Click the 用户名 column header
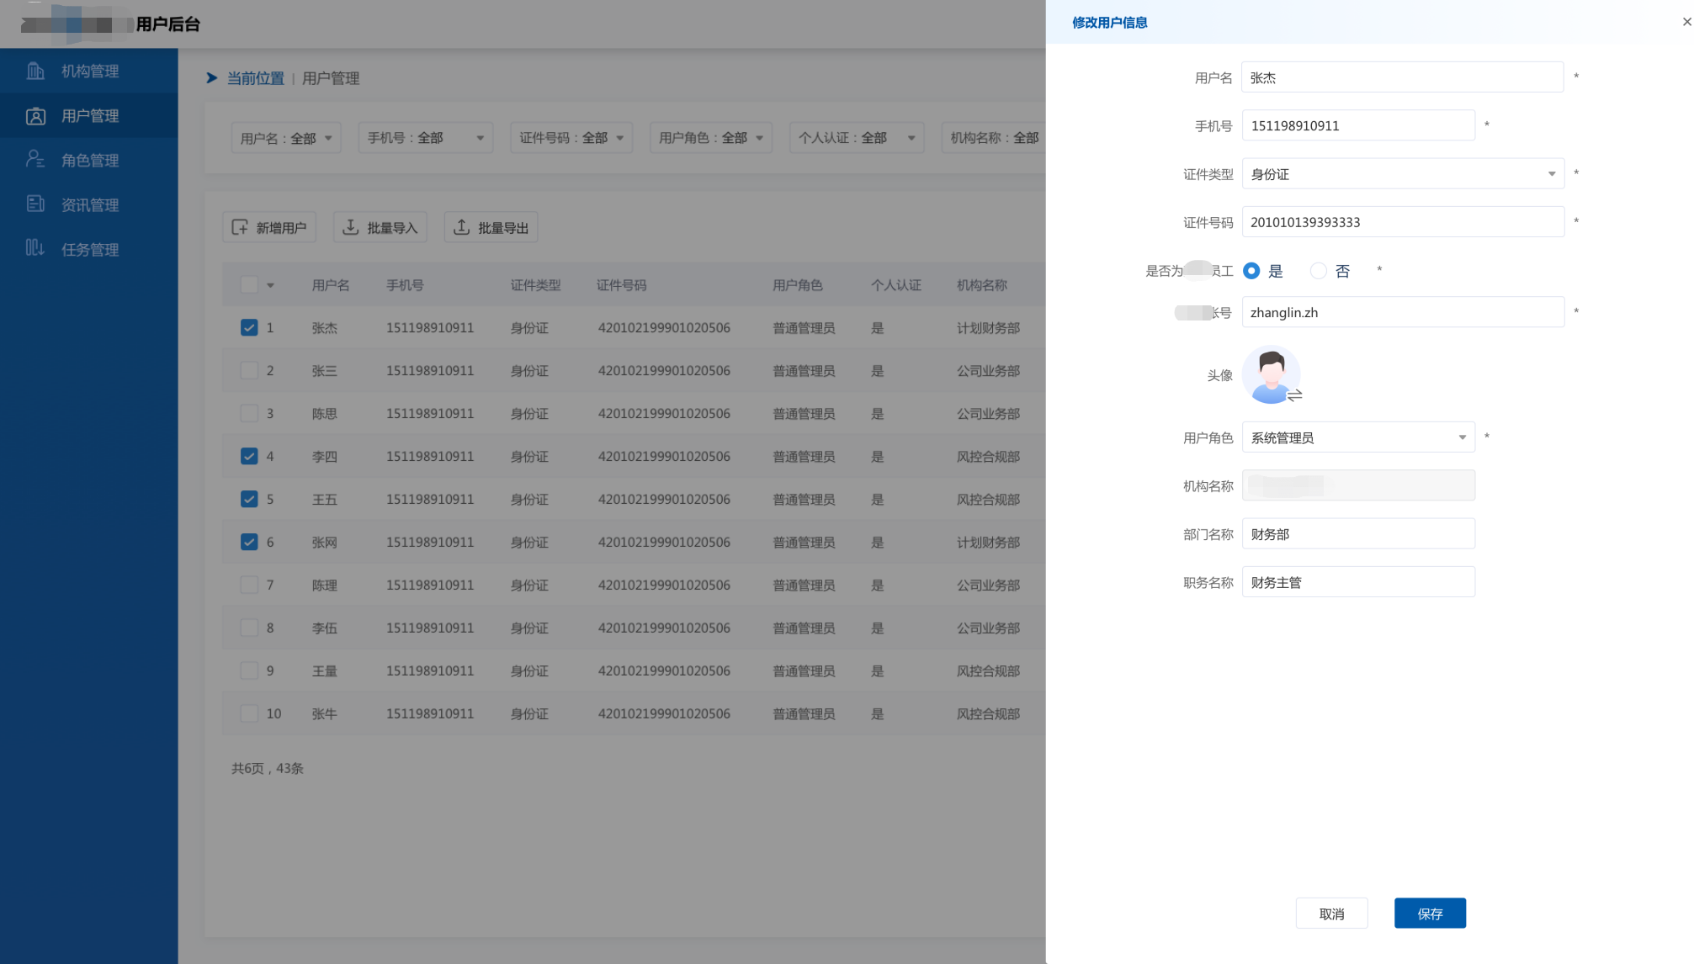This screenshot has height=964, width=1694. coord(331,285)
